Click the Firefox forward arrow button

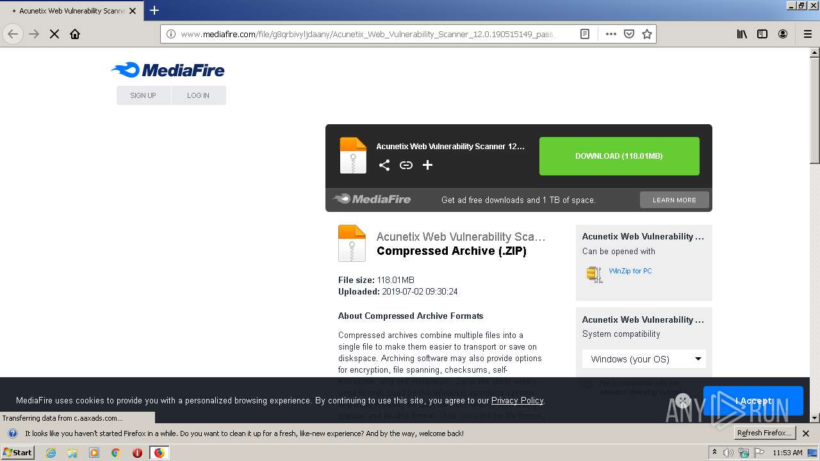pyautogui.click(x=34, y=34)
